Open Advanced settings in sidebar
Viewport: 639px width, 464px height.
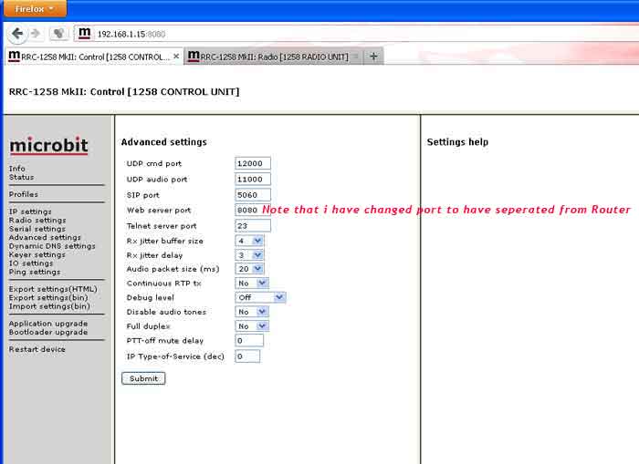coord(45,237)
